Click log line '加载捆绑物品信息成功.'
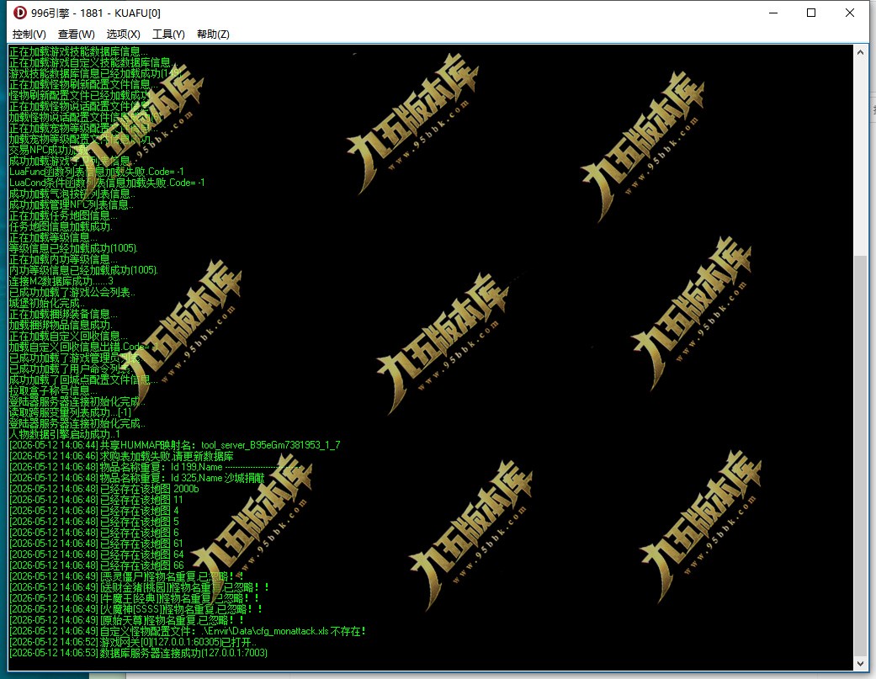 [61, 325]
